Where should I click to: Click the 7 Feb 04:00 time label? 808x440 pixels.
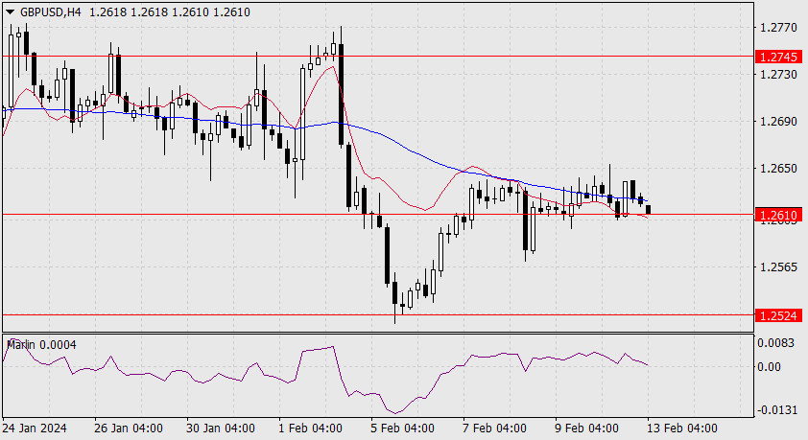[x=495, y=428]
